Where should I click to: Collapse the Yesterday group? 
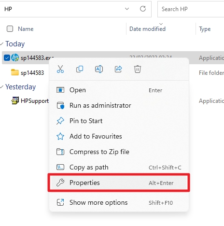[x=2, y=87]
